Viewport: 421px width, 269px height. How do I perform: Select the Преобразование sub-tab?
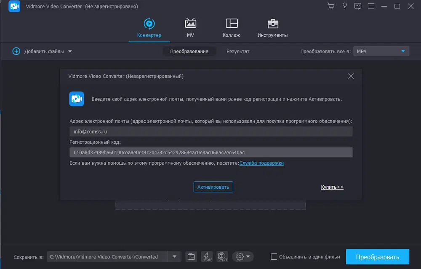[189, 51]
